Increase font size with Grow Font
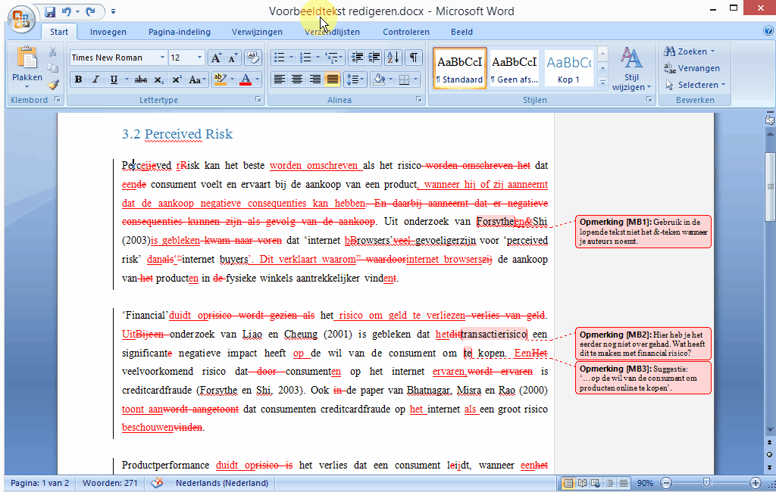This screenshot has height=492, width=776. (216, 58)
